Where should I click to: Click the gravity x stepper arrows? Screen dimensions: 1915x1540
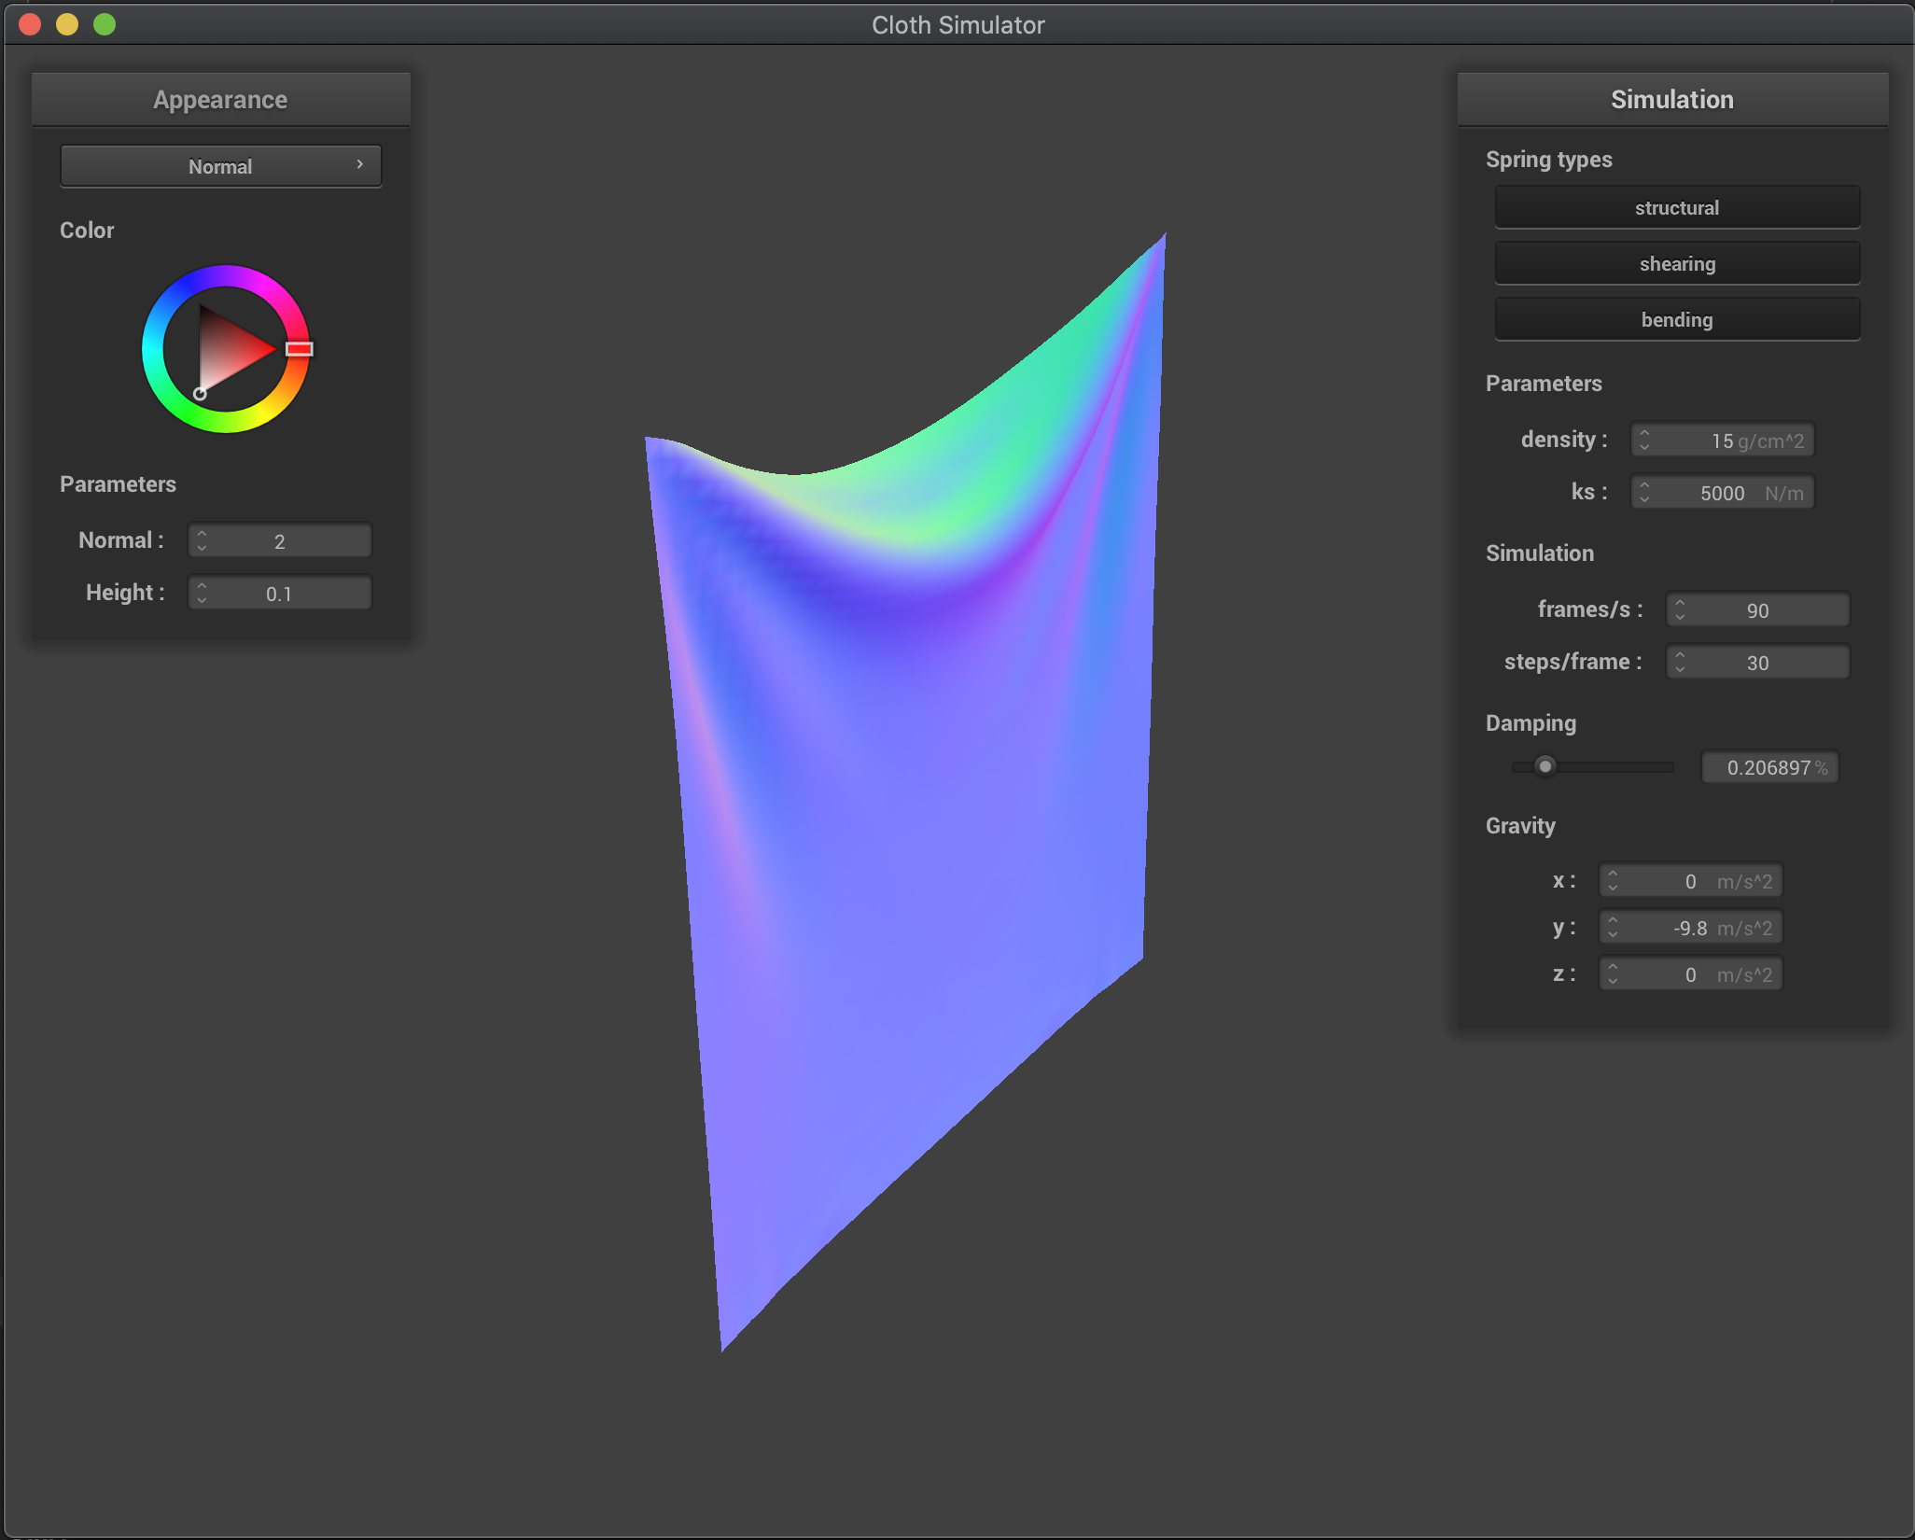tap(1613, 880)
